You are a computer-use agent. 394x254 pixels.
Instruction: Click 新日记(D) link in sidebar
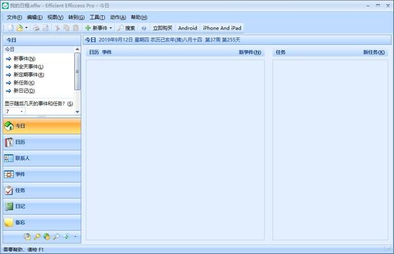coord(24,91)
